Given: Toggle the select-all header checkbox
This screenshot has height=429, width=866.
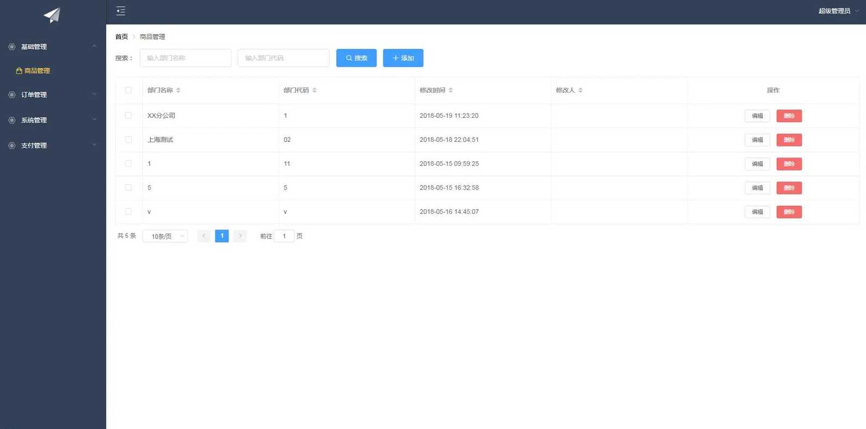Looking at the screenshot, I should click(x=128, y=90).
